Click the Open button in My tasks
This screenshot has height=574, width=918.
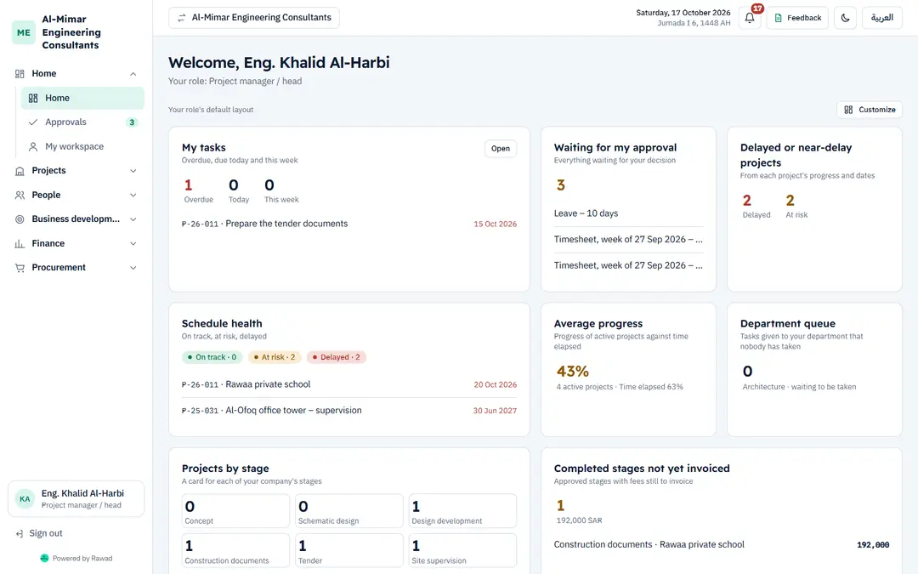click(501, 148)
